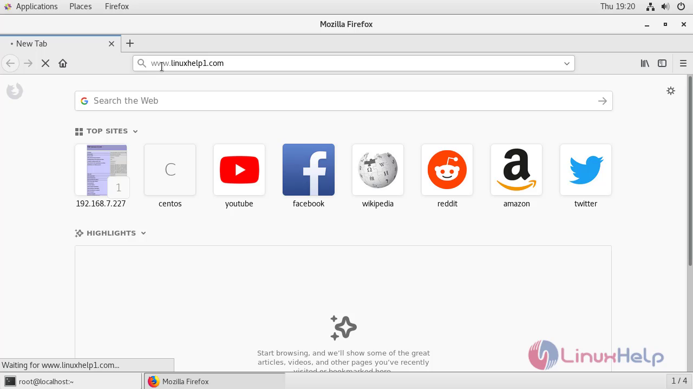Open the network status tray icon

[650, 6]
